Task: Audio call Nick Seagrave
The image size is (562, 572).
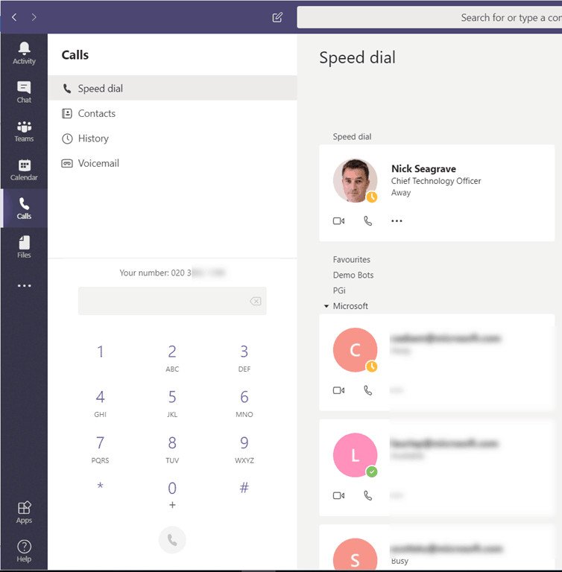Action: (x=367, y=220)
